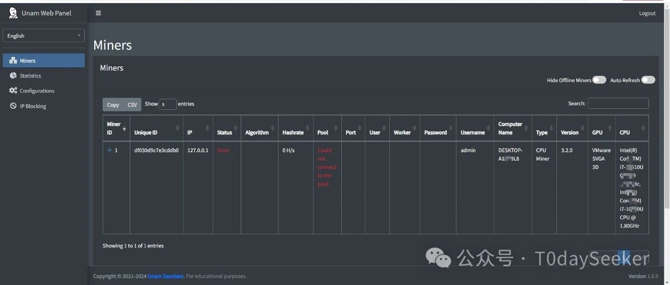
Task: Click the Copy button
Action: pos(113,105)
